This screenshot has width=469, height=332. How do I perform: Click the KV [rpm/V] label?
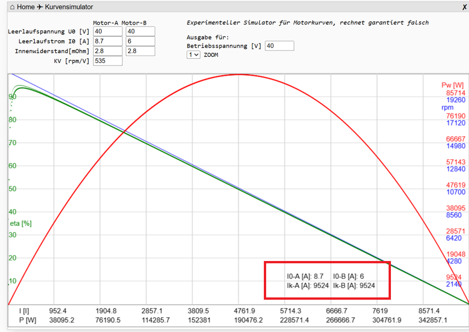tap(72, 61)
